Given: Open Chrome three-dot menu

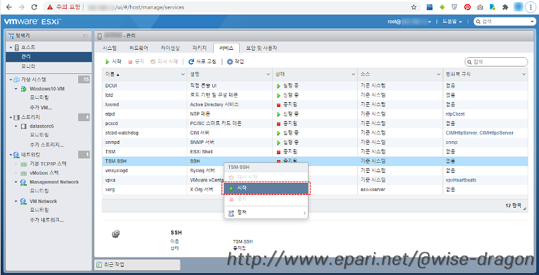Looking at the screenshot, I should 531,7.
